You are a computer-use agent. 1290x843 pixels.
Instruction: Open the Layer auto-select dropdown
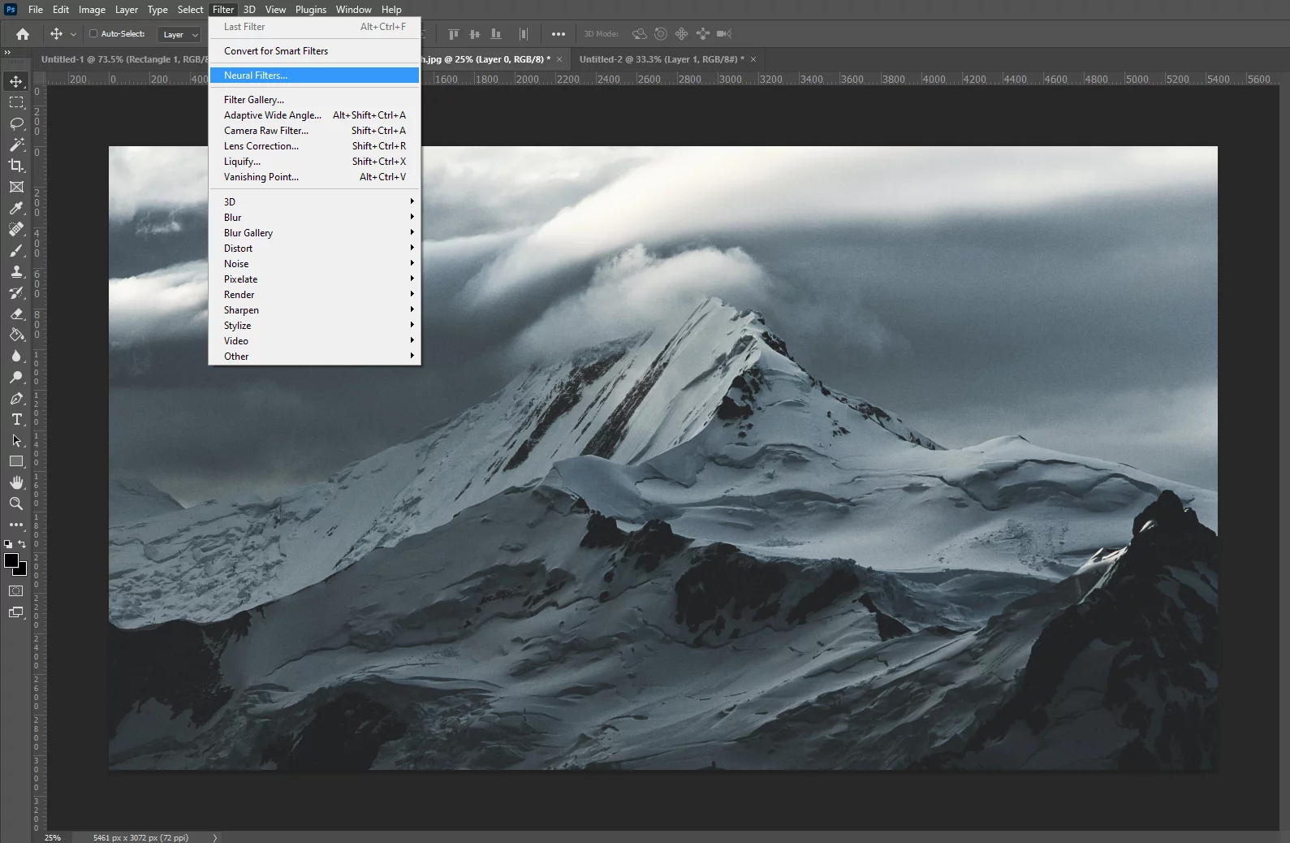[179, 35]
